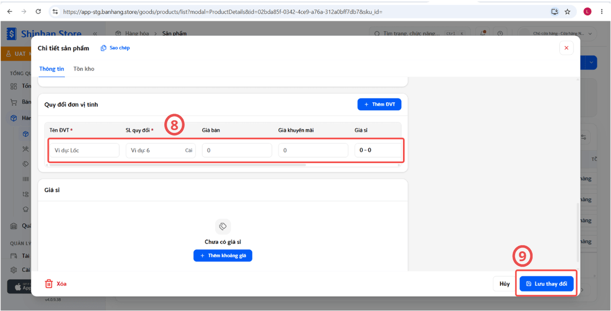
Task: Focus the Tên ĐVT input field
Action: click(84, 150)
